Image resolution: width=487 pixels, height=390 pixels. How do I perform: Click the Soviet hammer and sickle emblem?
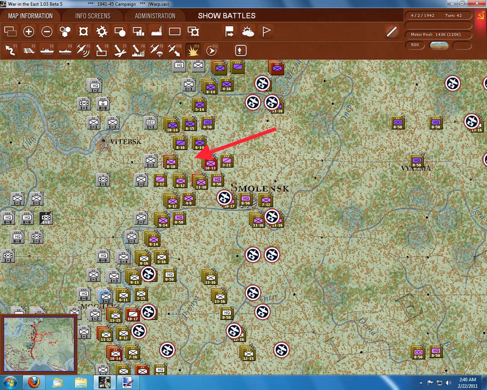tap(481, 16)
